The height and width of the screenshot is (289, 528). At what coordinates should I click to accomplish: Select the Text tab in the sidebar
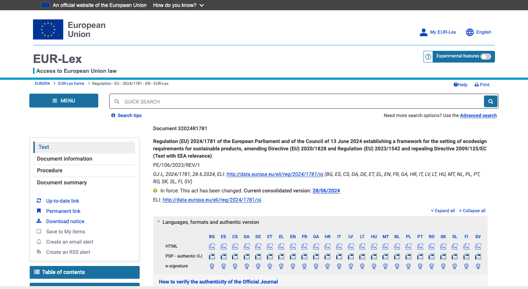click(84, 147)
